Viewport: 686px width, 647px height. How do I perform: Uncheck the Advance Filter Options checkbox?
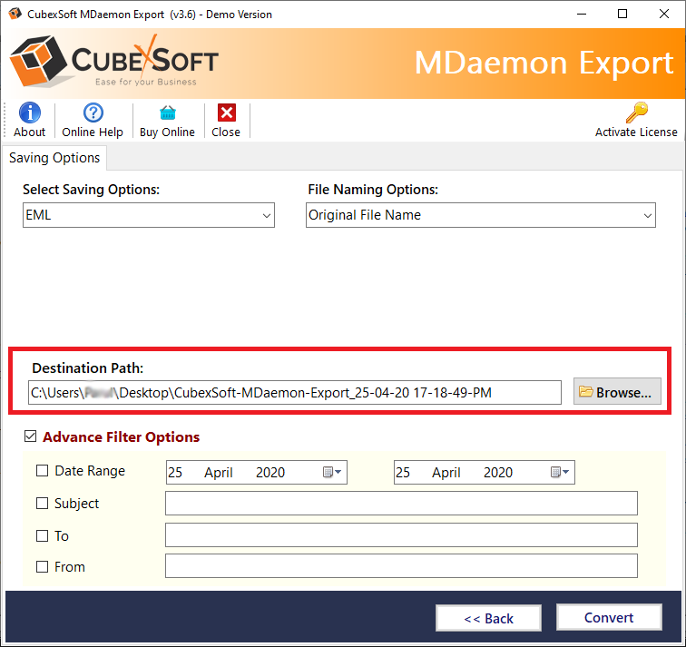pos(30,436)
